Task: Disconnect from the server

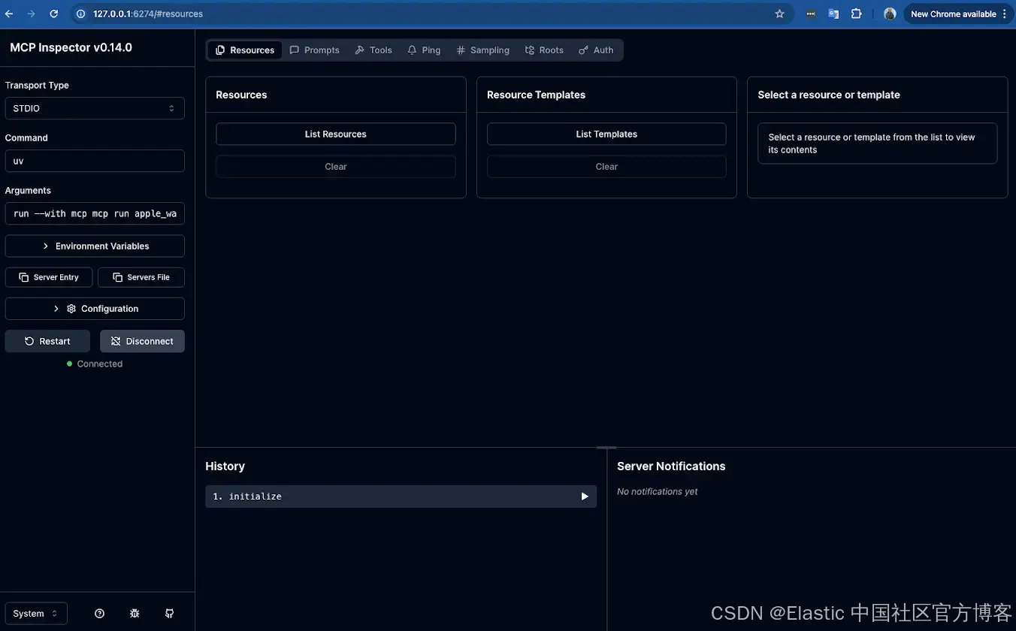Action: (142, 341)
